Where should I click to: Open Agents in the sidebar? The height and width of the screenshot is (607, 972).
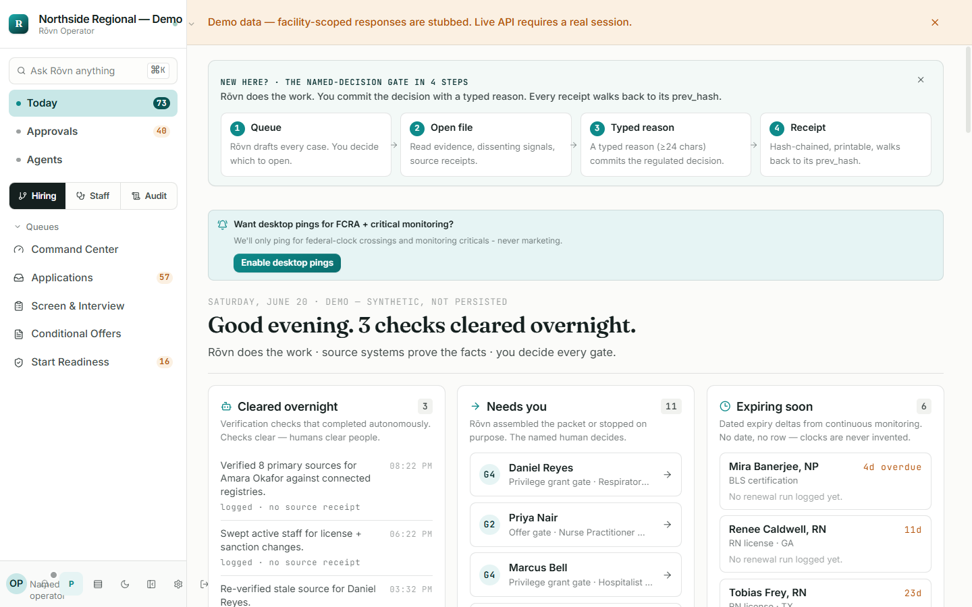93,160
